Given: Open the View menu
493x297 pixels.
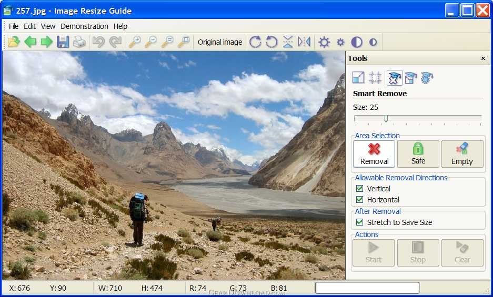Looking at the screenshot, I should pos(48,26).
